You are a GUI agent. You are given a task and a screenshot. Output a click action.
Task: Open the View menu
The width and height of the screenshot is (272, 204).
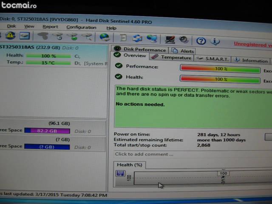coord(29,26)
